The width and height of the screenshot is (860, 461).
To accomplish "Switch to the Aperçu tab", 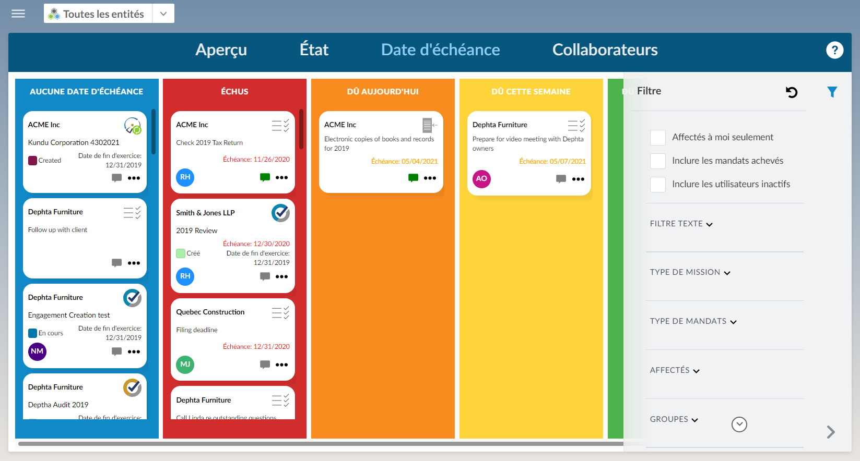I will [x=221, y=50].
